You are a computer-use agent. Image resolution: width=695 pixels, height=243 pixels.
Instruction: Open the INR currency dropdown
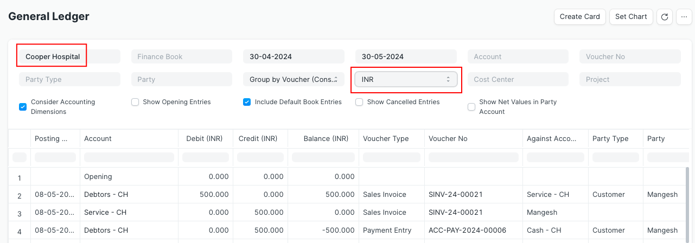(x=406, y=79)
